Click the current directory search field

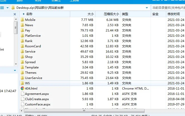[168, 8]
